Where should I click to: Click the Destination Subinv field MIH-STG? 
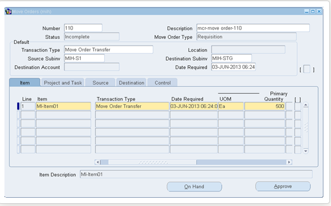pos(231,58)
